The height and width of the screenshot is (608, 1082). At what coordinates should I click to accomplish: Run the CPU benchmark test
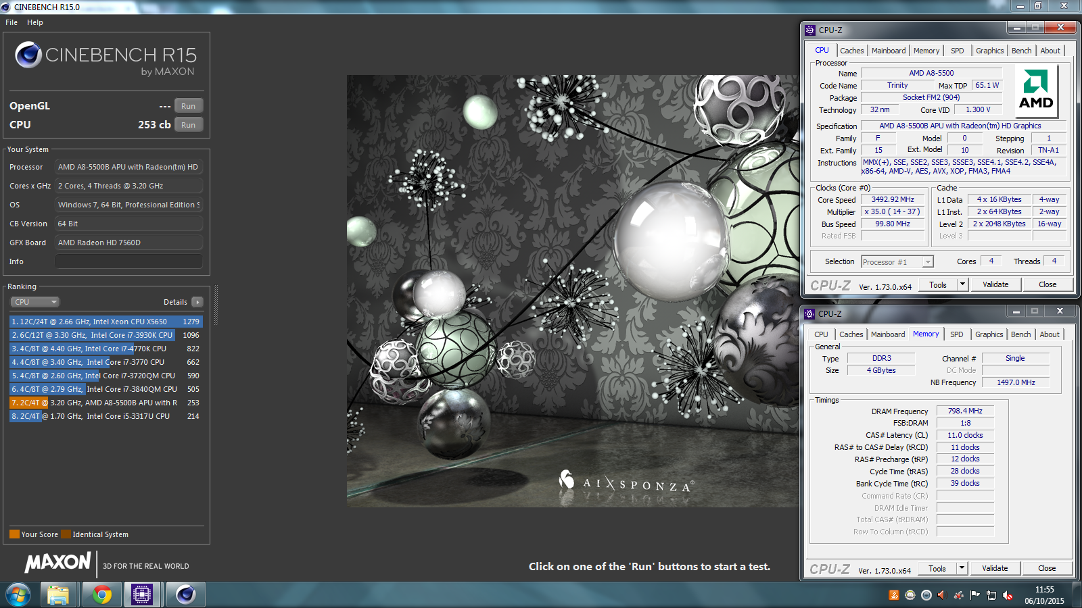[189, 125]
